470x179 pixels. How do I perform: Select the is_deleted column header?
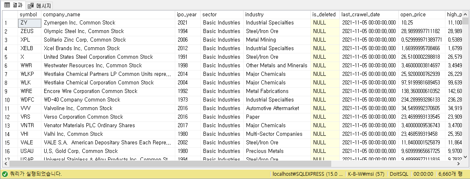coord(325,15)
